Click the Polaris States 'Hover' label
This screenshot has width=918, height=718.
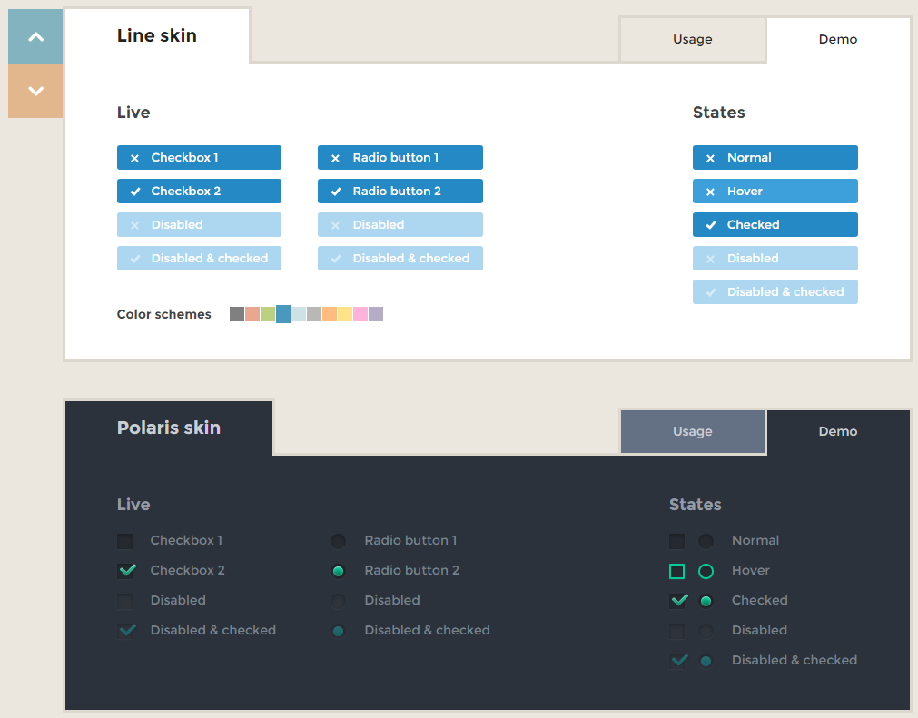[751, 570]
